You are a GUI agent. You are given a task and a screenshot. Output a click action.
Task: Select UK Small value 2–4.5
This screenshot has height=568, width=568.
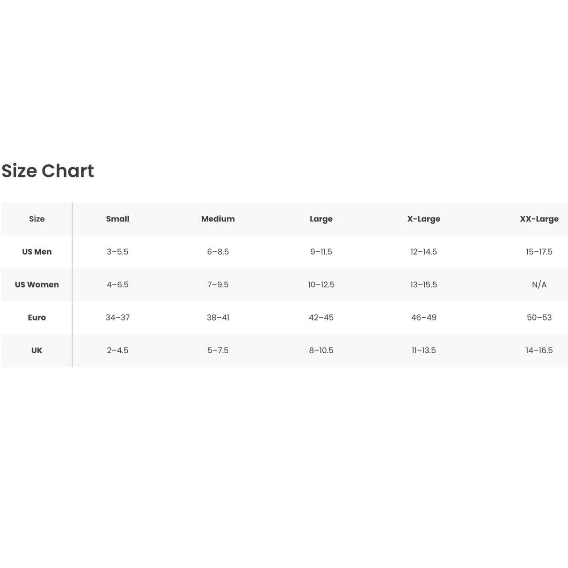[x=117, y=350]
